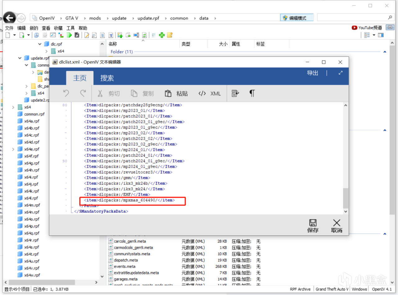Open the 编辑 menu
This screenshot has height=295, width=398.
21,28
